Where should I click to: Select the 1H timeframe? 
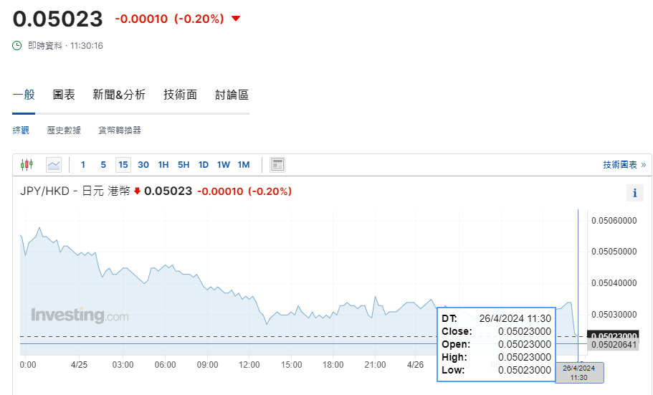click(163, 165)
